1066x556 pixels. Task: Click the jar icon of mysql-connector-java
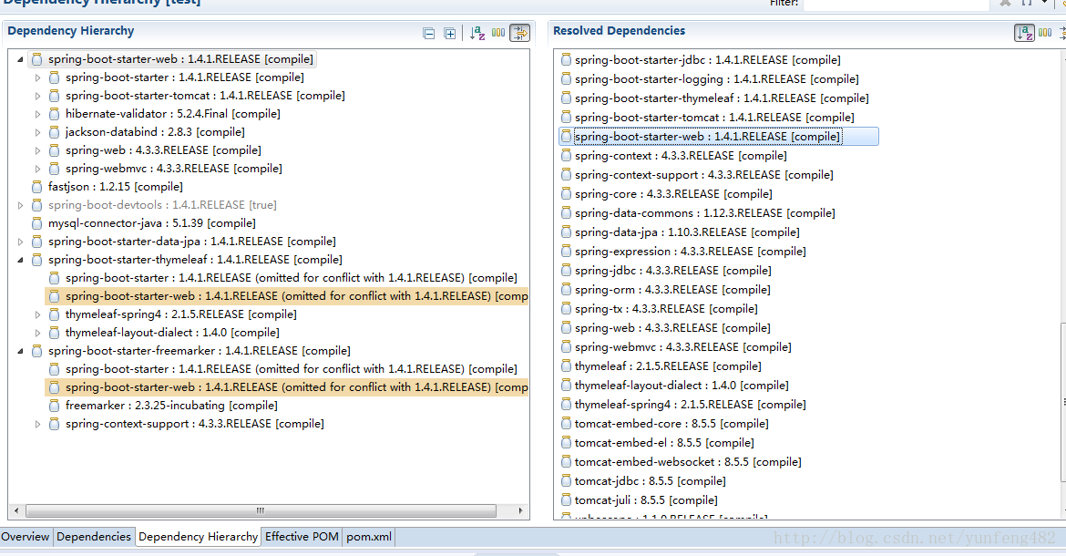click(x=36, y=223)
